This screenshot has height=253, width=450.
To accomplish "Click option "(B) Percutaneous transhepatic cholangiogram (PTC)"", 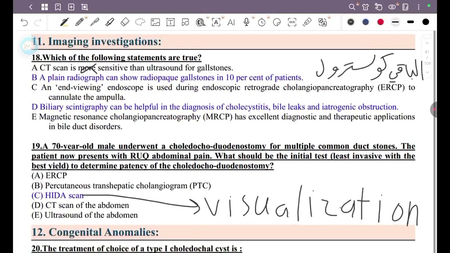I will (x=121, y=186).
